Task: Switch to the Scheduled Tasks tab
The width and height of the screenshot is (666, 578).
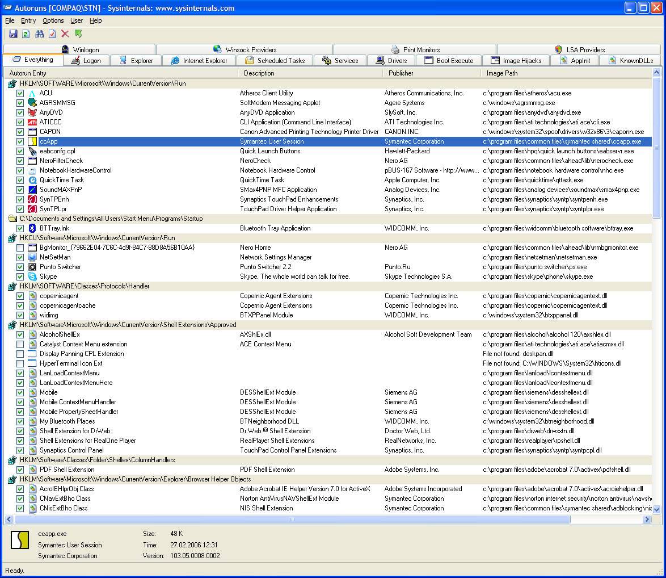Action: (275, 60)
